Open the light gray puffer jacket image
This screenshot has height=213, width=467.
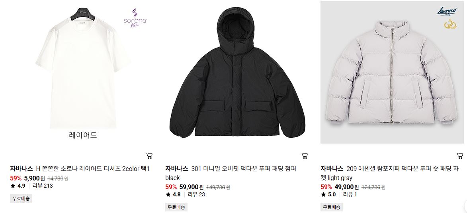point(392,72)
